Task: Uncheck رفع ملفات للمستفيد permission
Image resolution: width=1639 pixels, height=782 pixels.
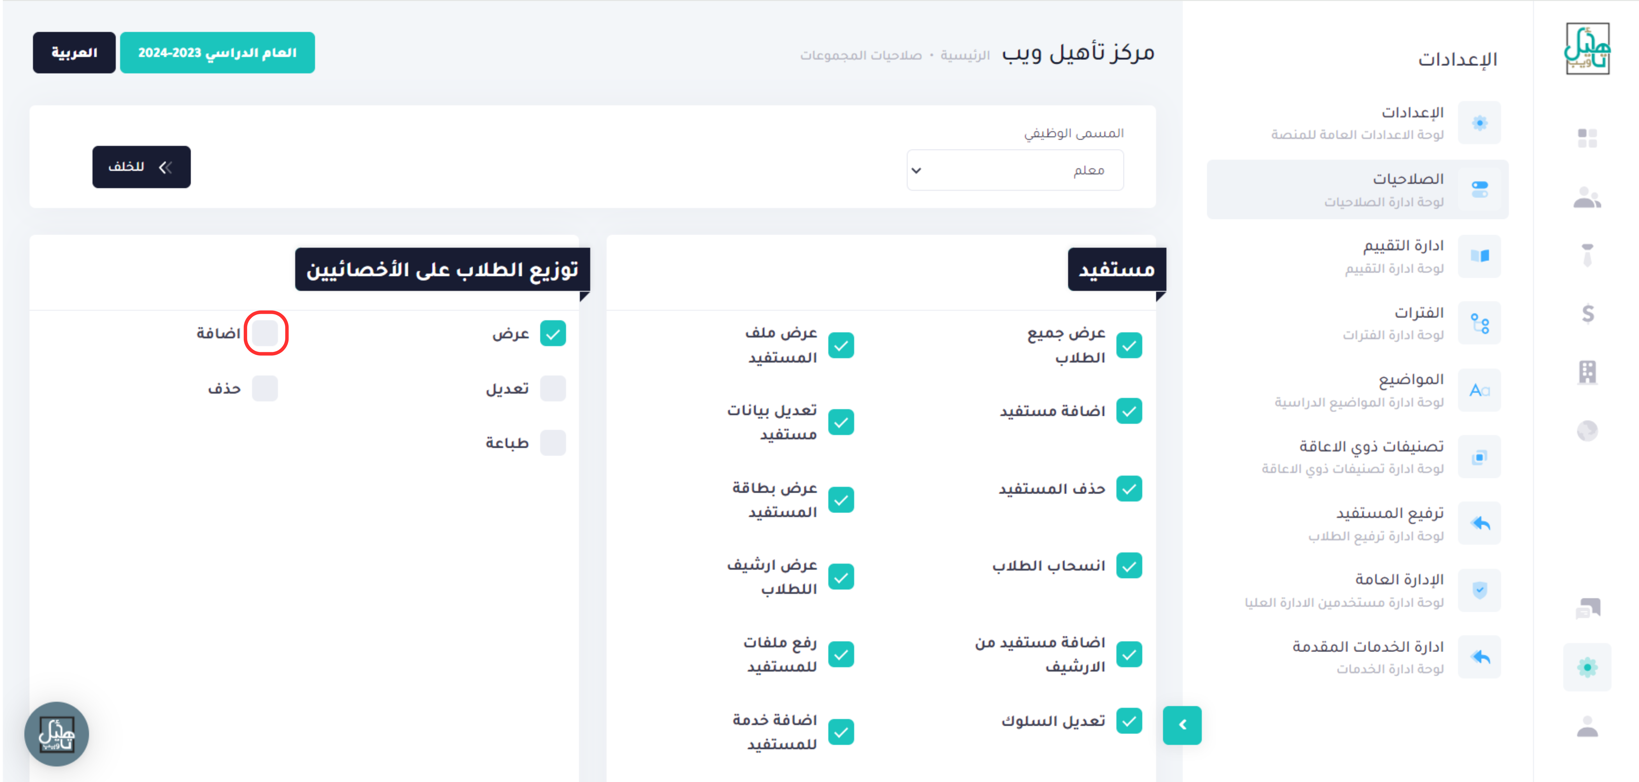Action: [x=841, y=654]
